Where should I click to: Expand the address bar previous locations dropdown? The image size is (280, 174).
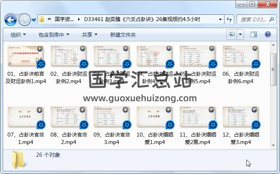(221, 19)
